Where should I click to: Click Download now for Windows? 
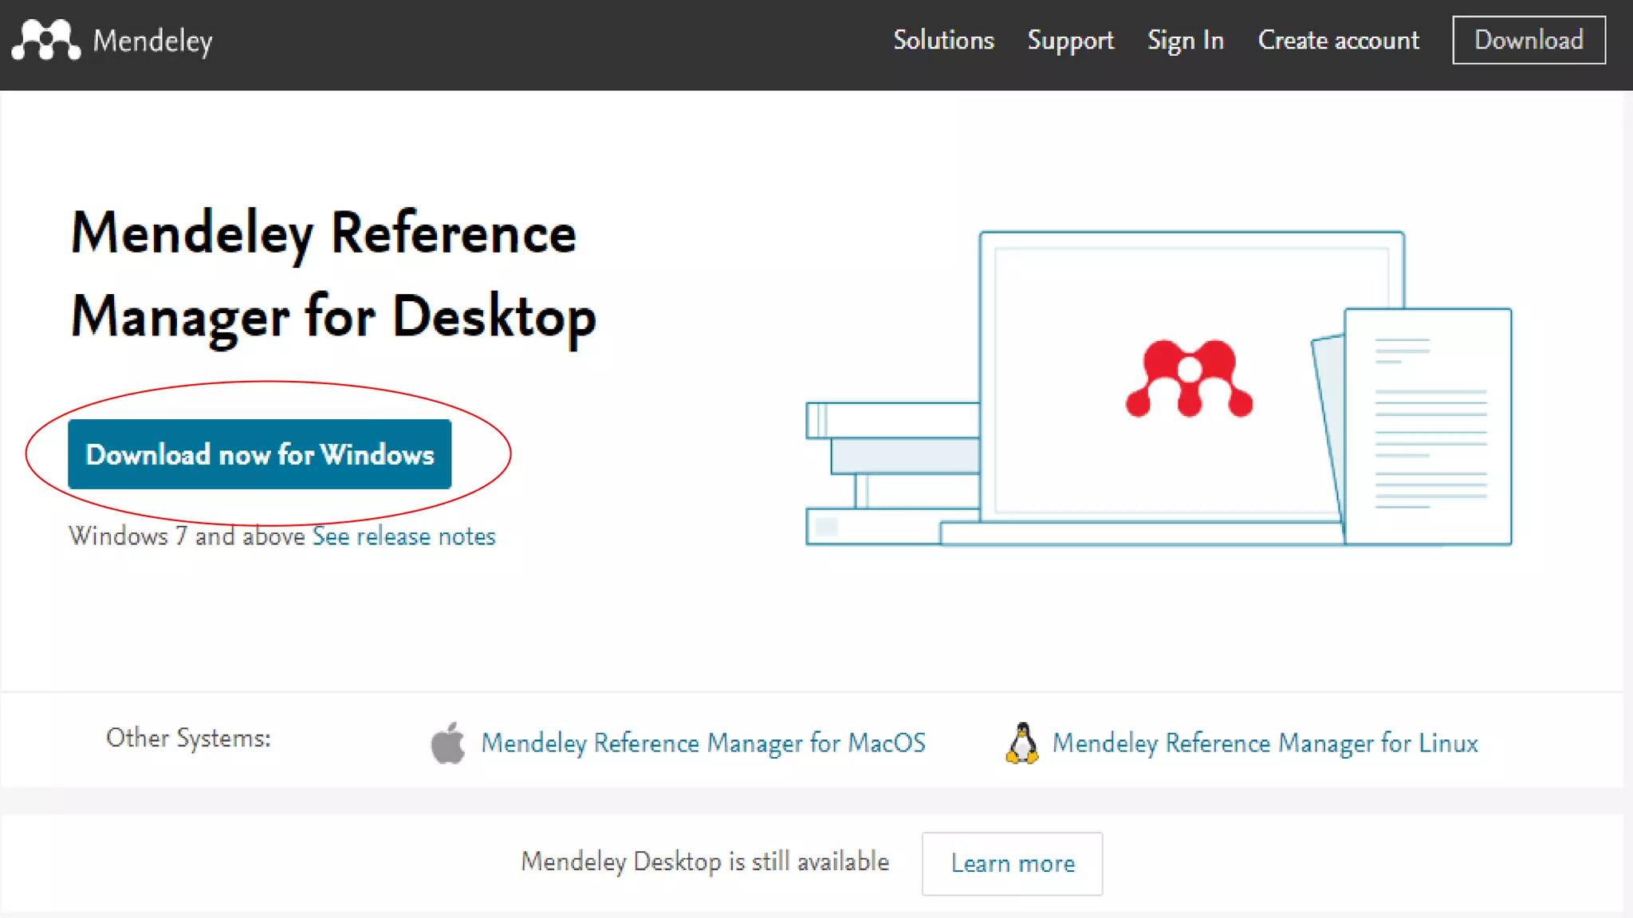tap(260, 454)
